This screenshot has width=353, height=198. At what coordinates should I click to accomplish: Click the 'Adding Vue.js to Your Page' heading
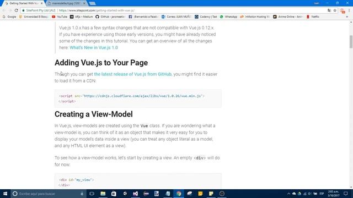pyautogui.click(x=101, y=63)
